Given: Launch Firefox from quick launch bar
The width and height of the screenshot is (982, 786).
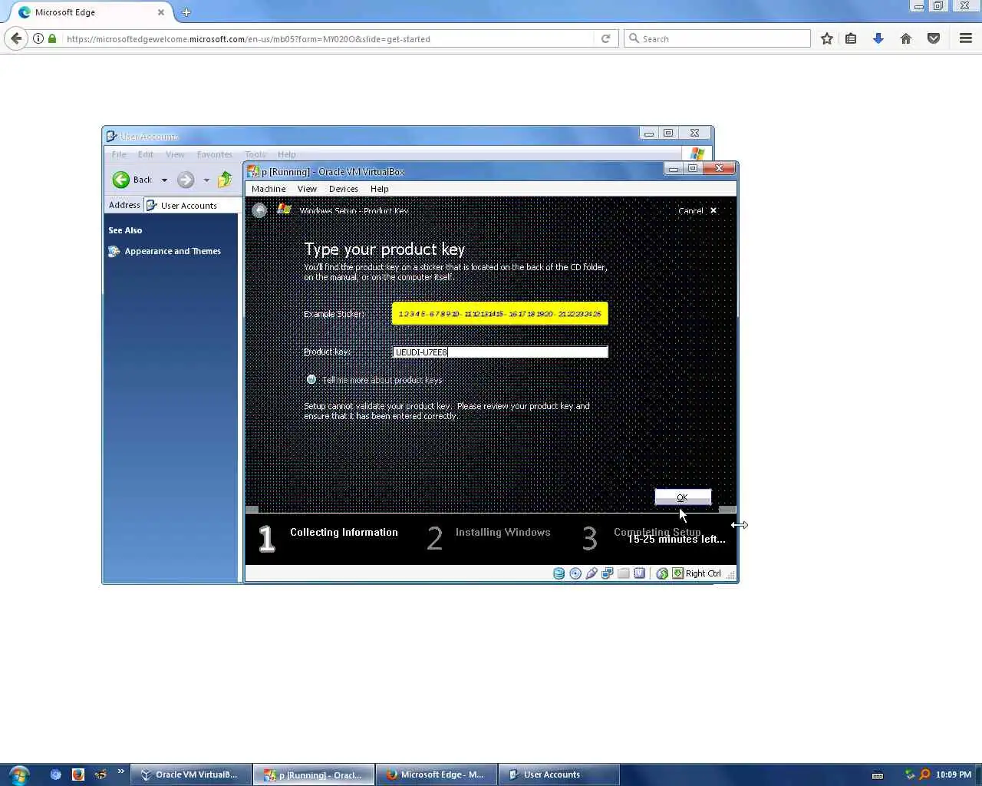Looking at the screenshot, I should point(77,774).
